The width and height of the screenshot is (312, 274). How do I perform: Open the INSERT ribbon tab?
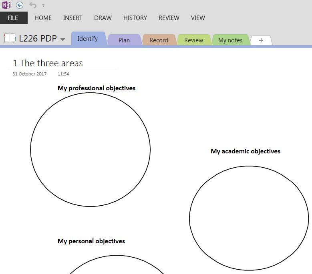tap(72, 18)
